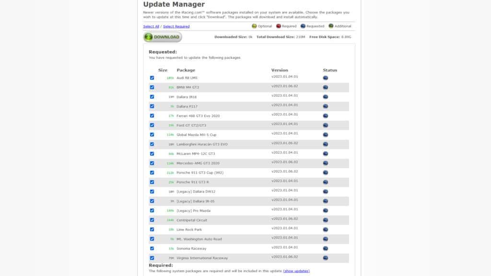Click the Update Manager heading
The height and width of the screenshot is (276, 491).
[174, 4]
